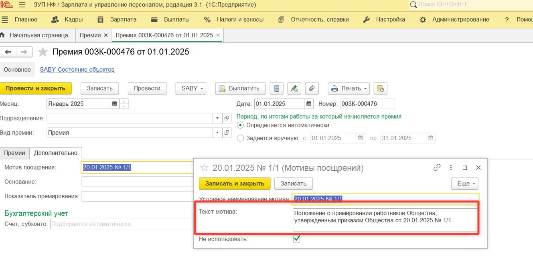Viewport: 533px width, 264px height.
Task: Open the Подразделение field open-form icon
Action: pos(227,118)
